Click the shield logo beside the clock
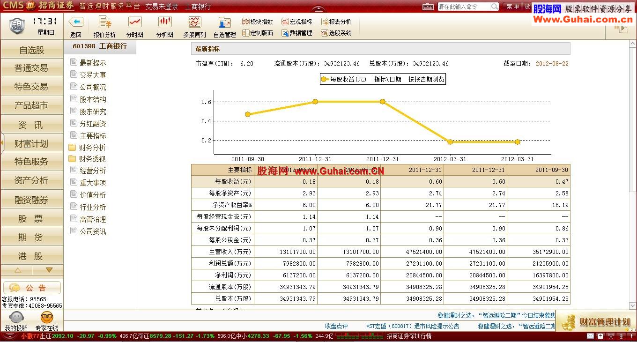The height and width of the screenshot is (342, 637). [x=17, y=26]
